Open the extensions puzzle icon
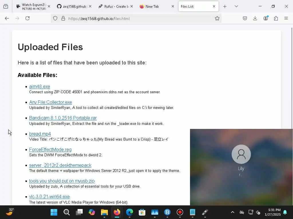This screenshot has width=293, height=219. coord(276,18)
